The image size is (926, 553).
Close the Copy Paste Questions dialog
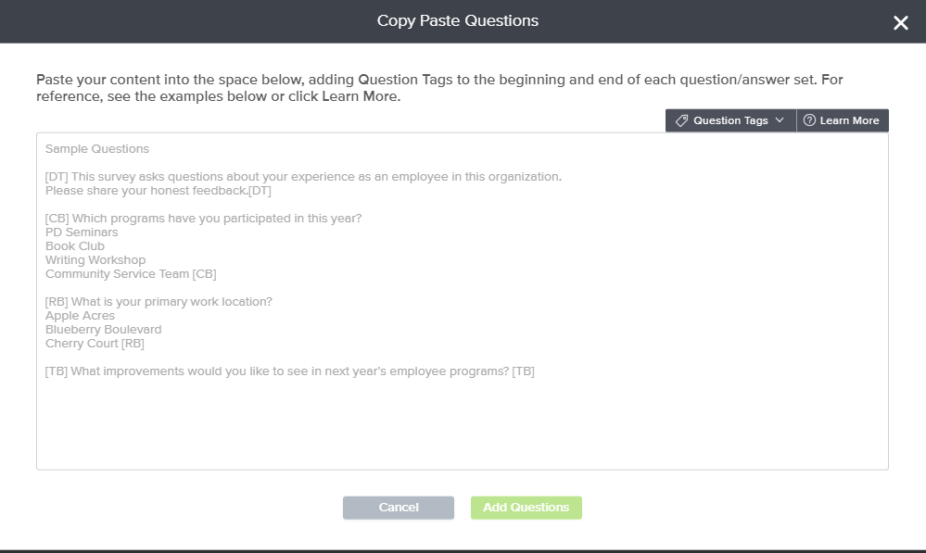point(900,23)
